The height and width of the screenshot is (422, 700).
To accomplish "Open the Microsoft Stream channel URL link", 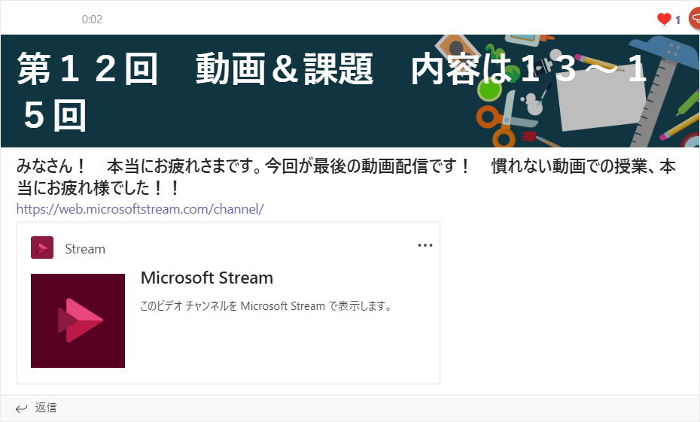I will pos(140,209).
